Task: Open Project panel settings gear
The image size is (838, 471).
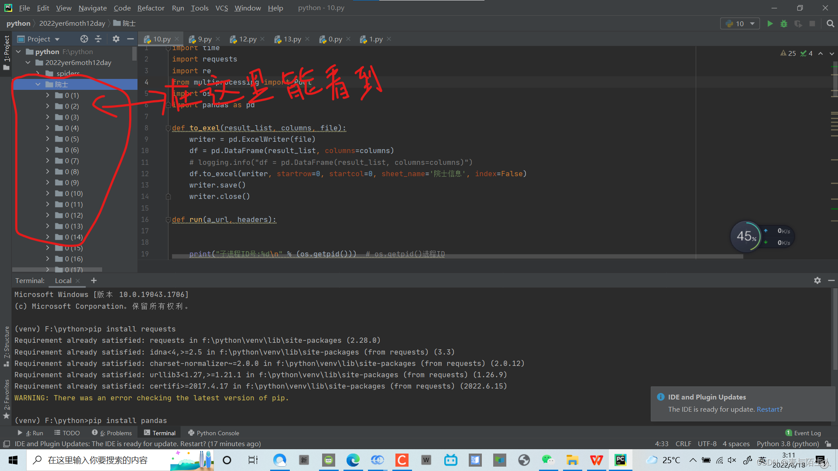Action: pyautogui.click(x=116, y=39)
